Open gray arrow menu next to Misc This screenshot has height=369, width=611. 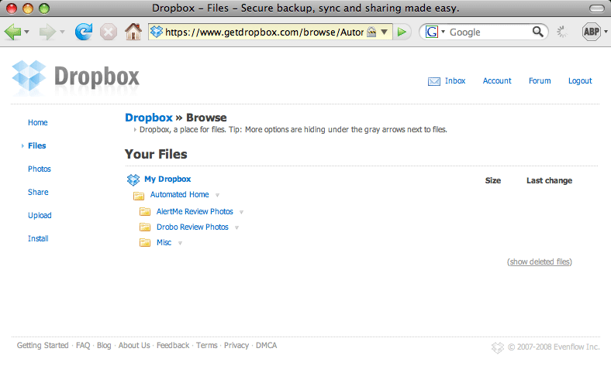pos(180,244)
